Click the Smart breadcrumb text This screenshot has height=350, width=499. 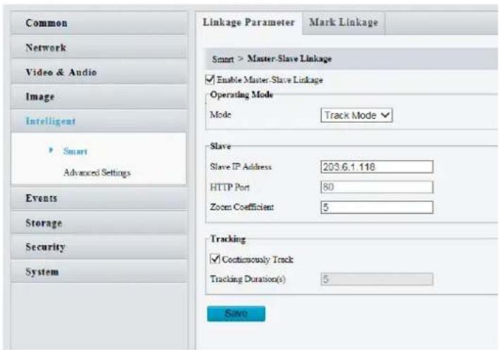click(x=223, y=59)
